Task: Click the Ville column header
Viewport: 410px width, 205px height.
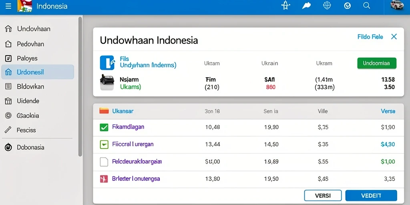Action: (323, 111)
